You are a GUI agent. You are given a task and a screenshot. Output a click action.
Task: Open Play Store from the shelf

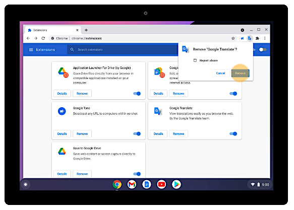tap(177, 184)
